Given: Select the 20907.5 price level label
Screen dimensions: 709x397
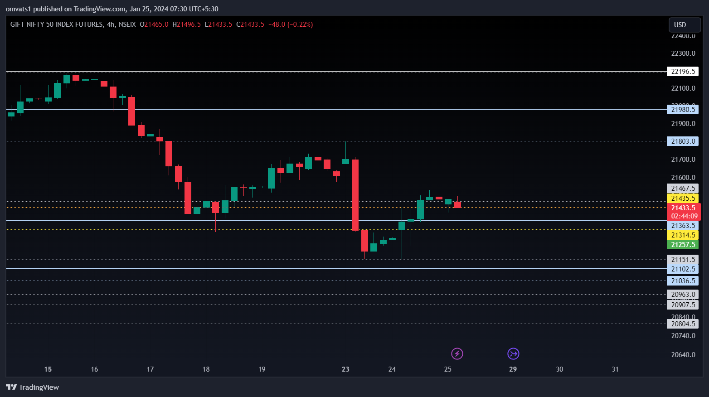Looking at the screenshot, I should 683,305.
